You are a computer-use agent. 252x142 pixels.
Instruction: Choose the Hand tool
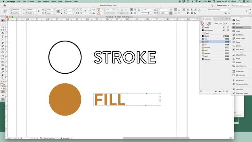[3, 75]
